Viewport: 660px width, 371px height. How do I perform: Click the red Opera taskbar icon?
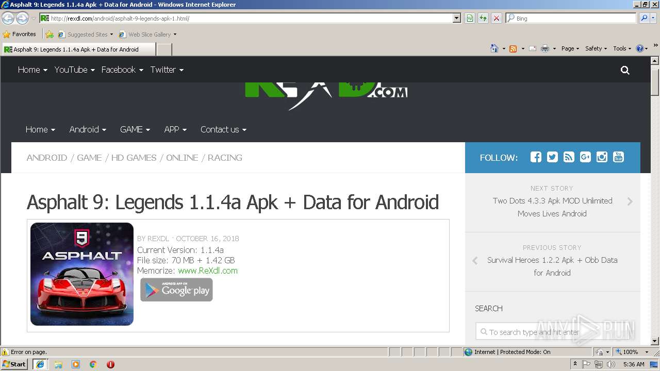(110, 364)
